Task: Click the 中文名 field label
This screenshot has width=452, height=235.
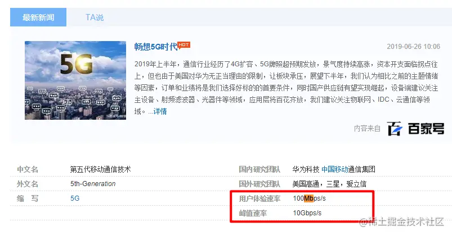Action: click(x=28, y=169)
